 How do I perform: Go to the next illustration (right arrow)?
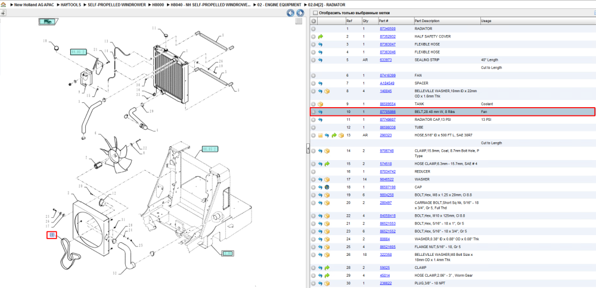[300, 13]
